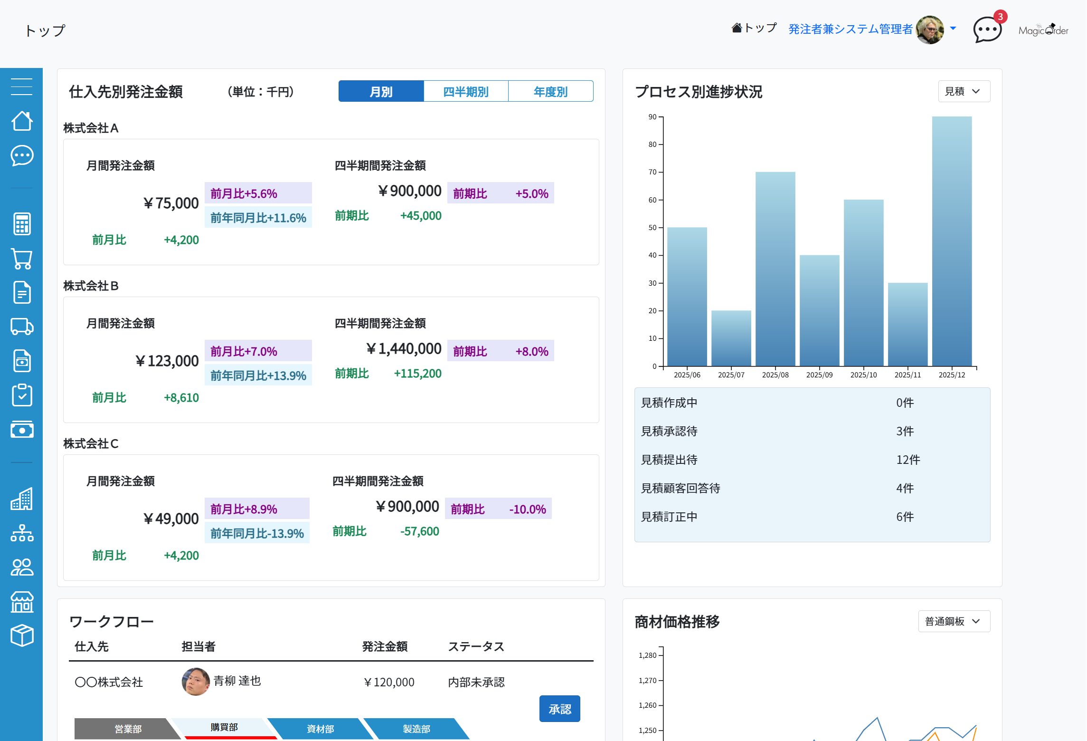The width and height of the screenshot is (1087, 741).
Task: Click the 承認 approve button
Action: pos(560,709)
